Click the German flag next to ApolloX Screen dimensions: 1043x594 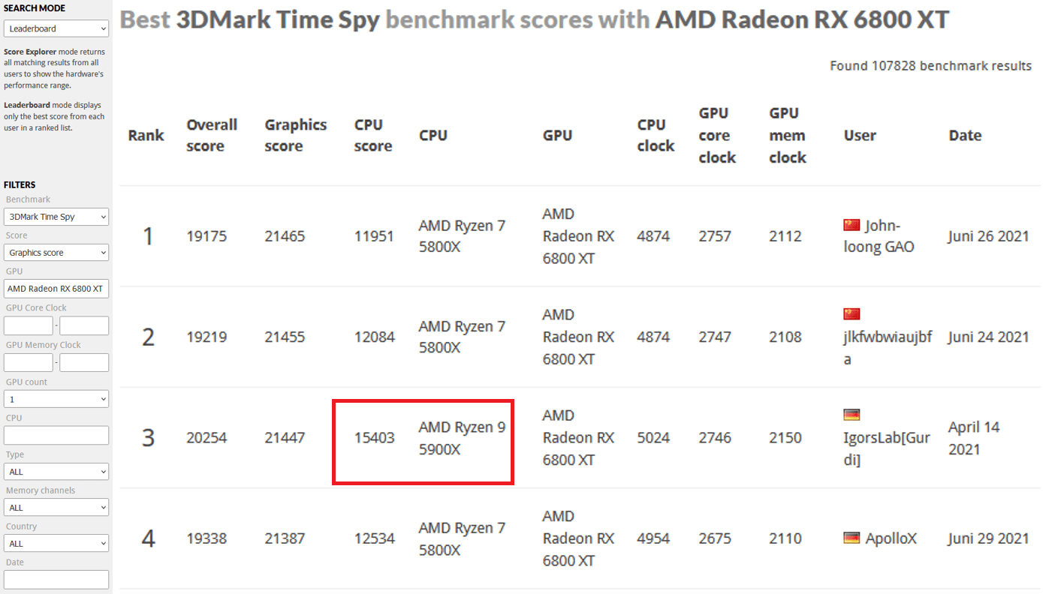(x=852, y=538)
